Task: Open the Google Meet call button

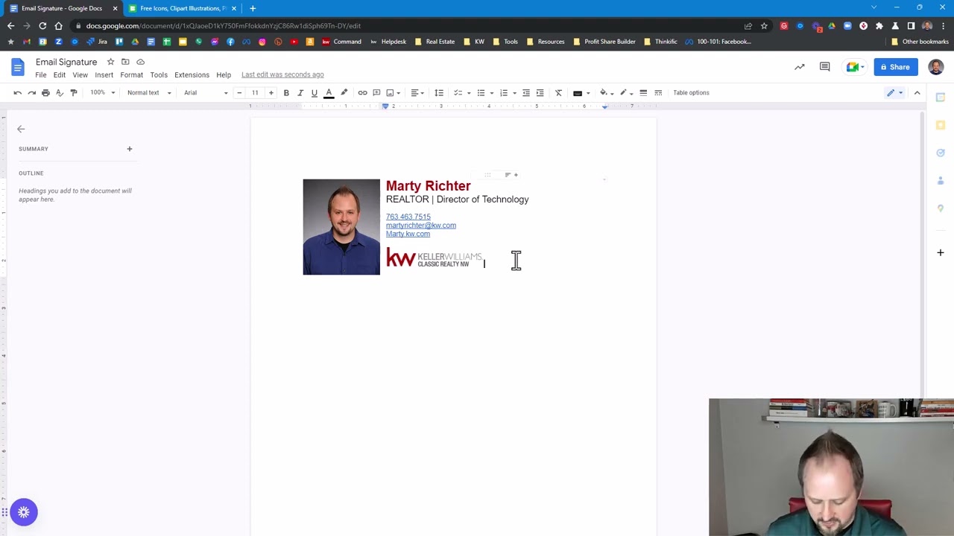Action: click(x=853, y=67)
